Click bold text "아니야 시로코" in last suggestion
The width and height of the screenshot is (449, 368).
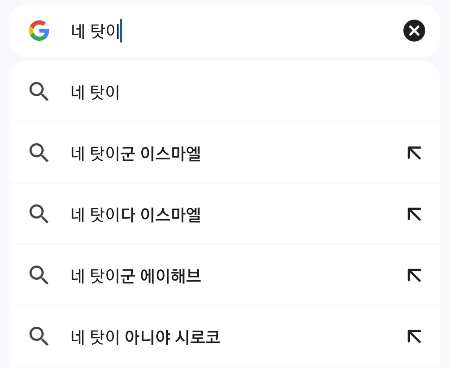(173, 337)
